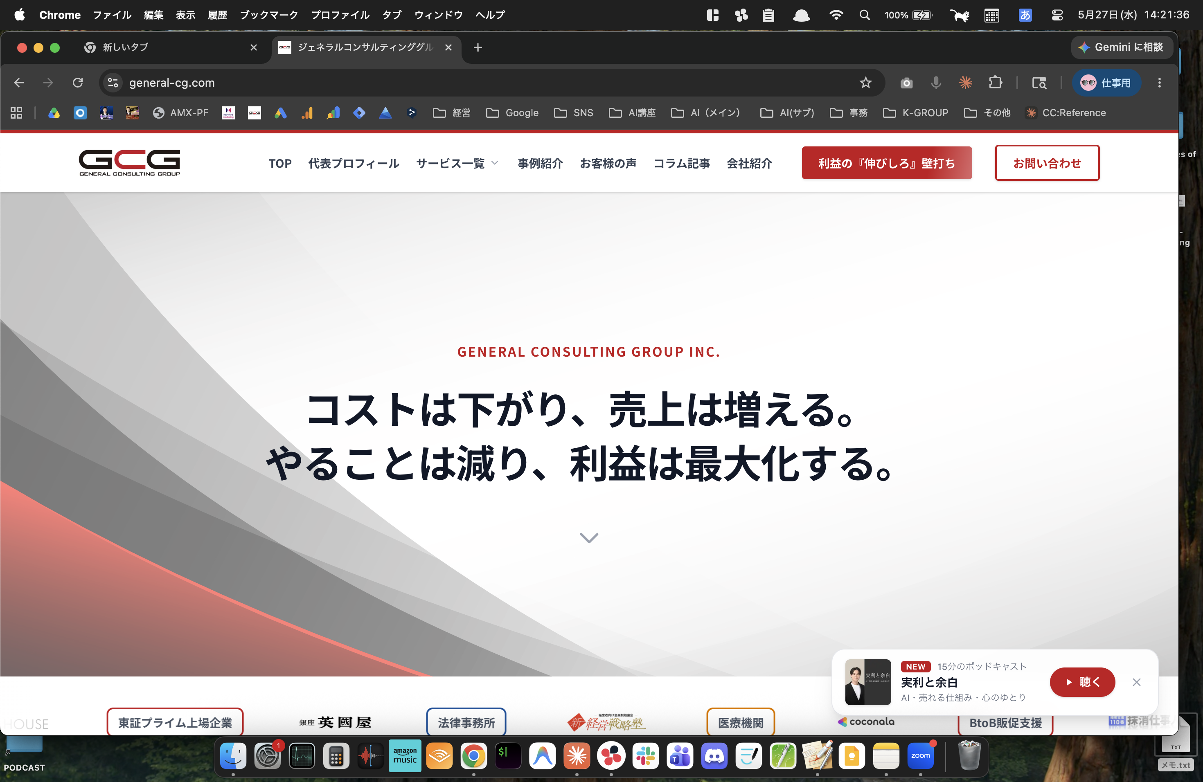Open the Wi-Fi status menu
Image resolution: width=1203 pixels, height=782 pixels.
[x=836, y=15]
